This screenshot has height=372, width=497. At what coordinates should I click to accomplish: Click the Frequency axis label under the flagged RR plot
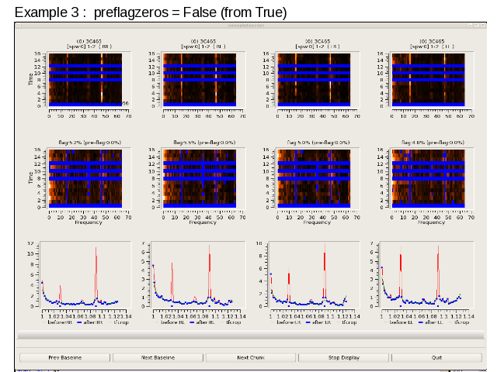coord(89,222)
